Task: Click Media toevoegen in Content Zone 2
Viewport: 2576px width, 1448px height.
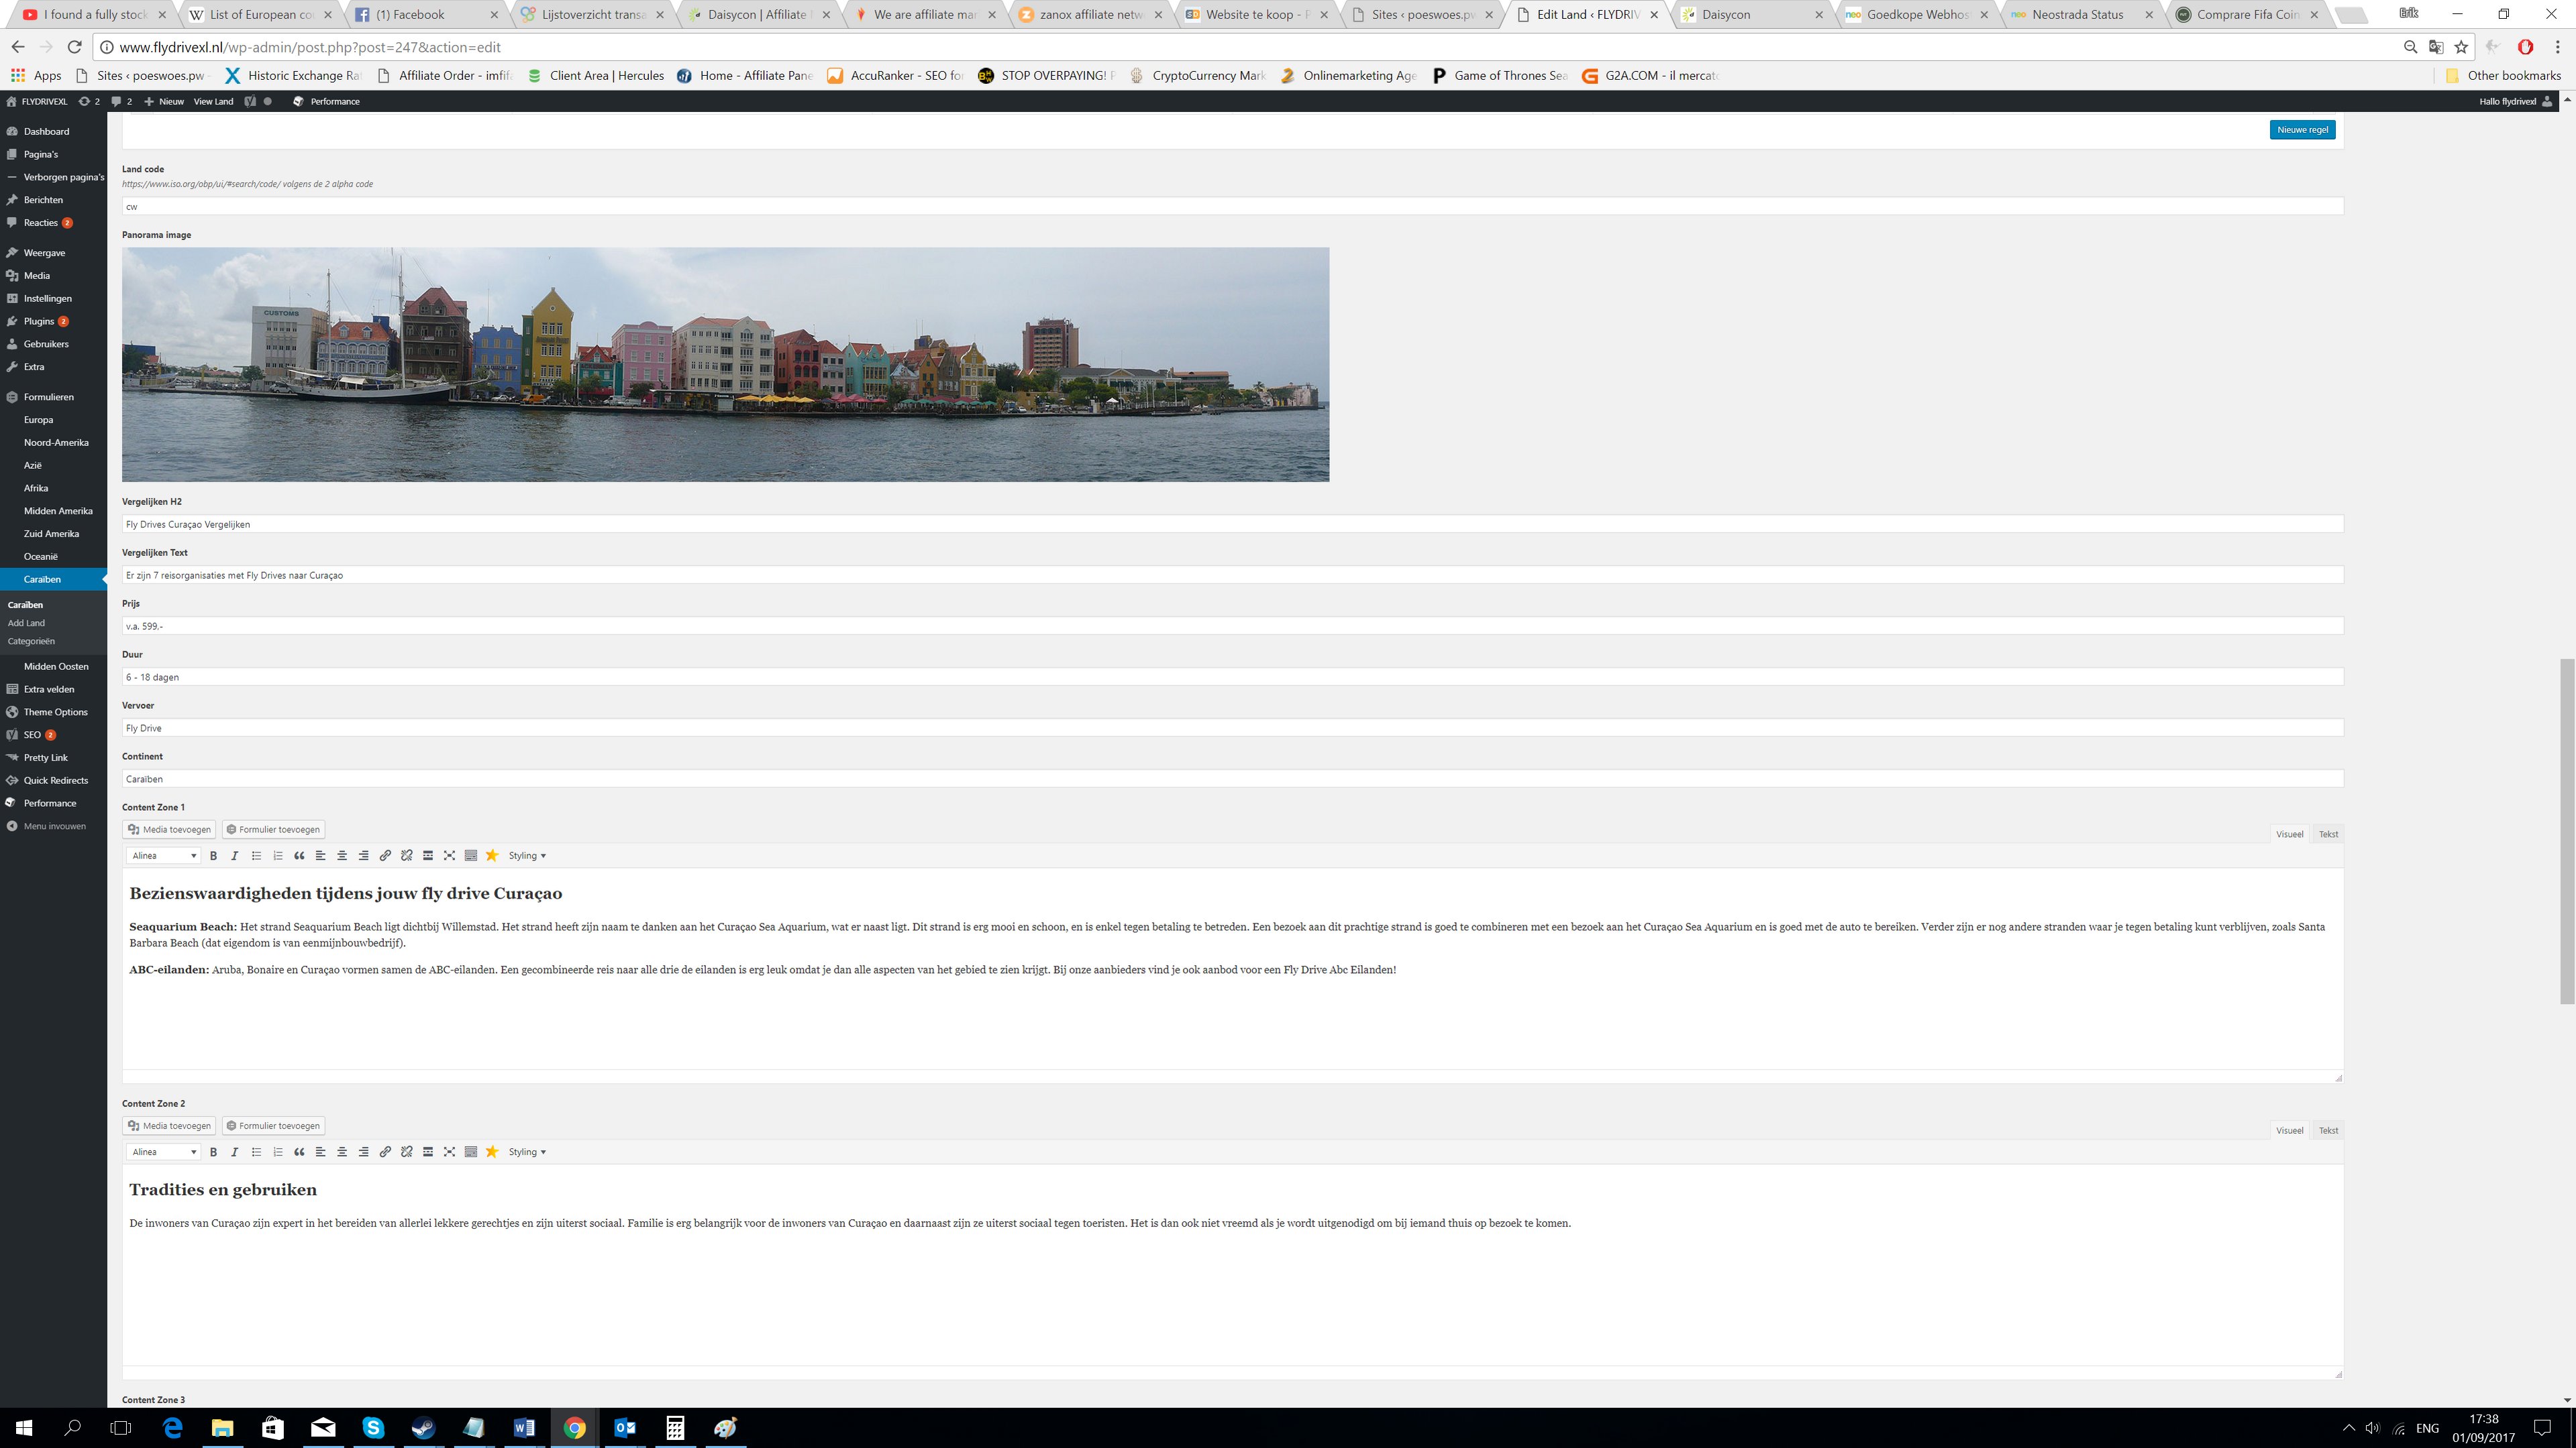Action: tap(169, 1126)
